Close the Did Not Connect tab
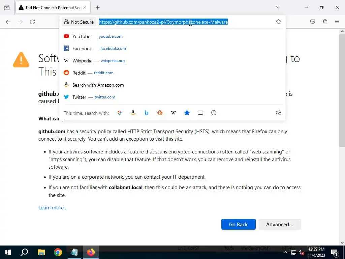Image resolution: width=345 pixels, height=259 pixels. 85,7
